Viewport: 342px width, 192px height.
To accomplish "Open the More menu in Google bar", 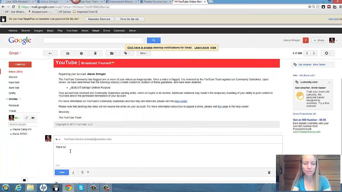I will 133,31.
